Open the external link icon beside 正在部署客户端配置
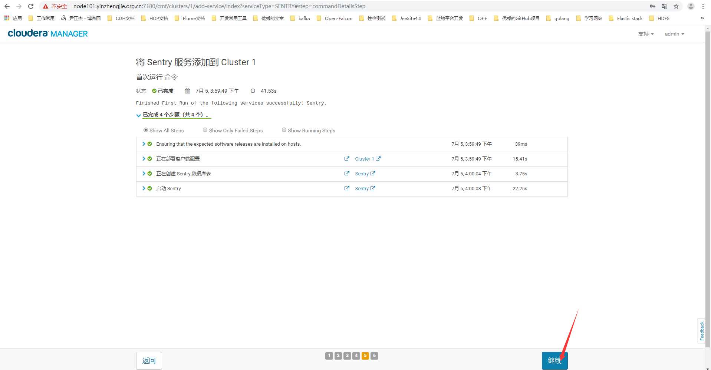Image resolution: width=711 pixels, height=370 pixels. pyautogui.click(x=347, y=159)
